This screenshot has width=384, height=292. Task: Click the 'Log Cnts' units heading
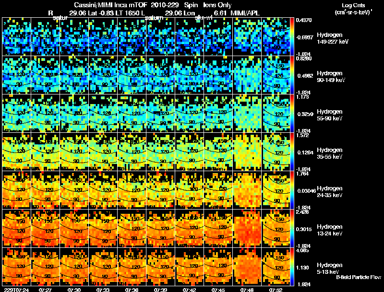pos(353,6)
